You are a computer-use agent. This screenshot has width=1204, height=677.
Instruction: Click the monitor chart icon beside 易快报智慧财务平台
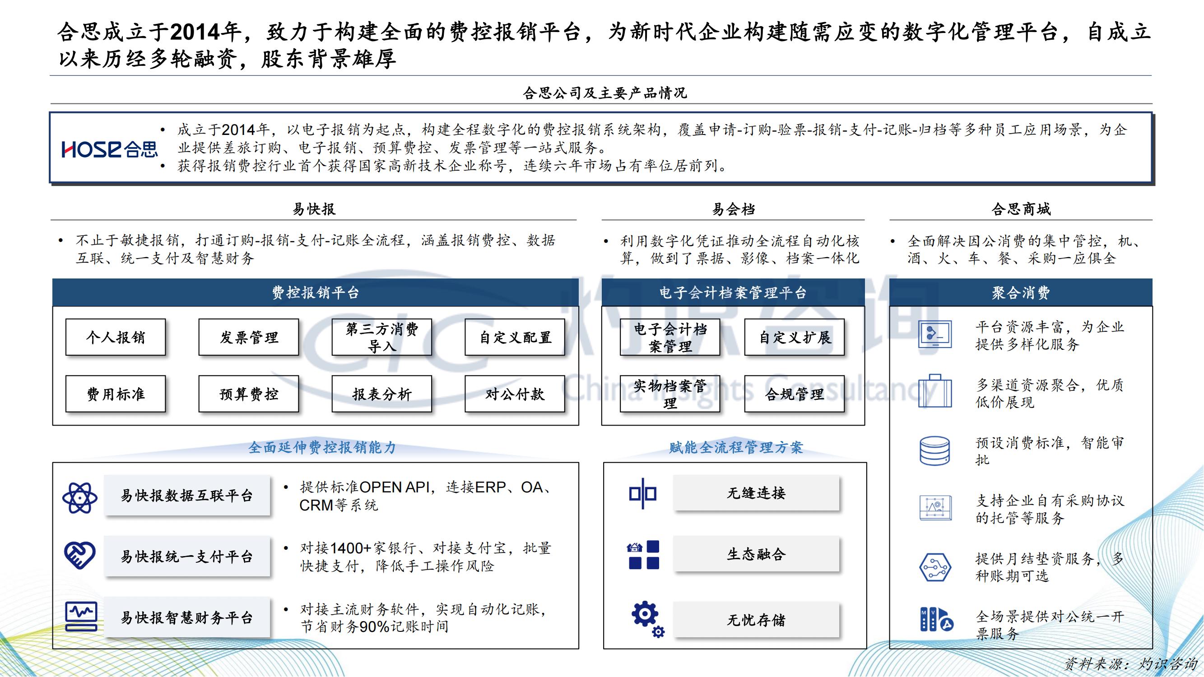81,616
